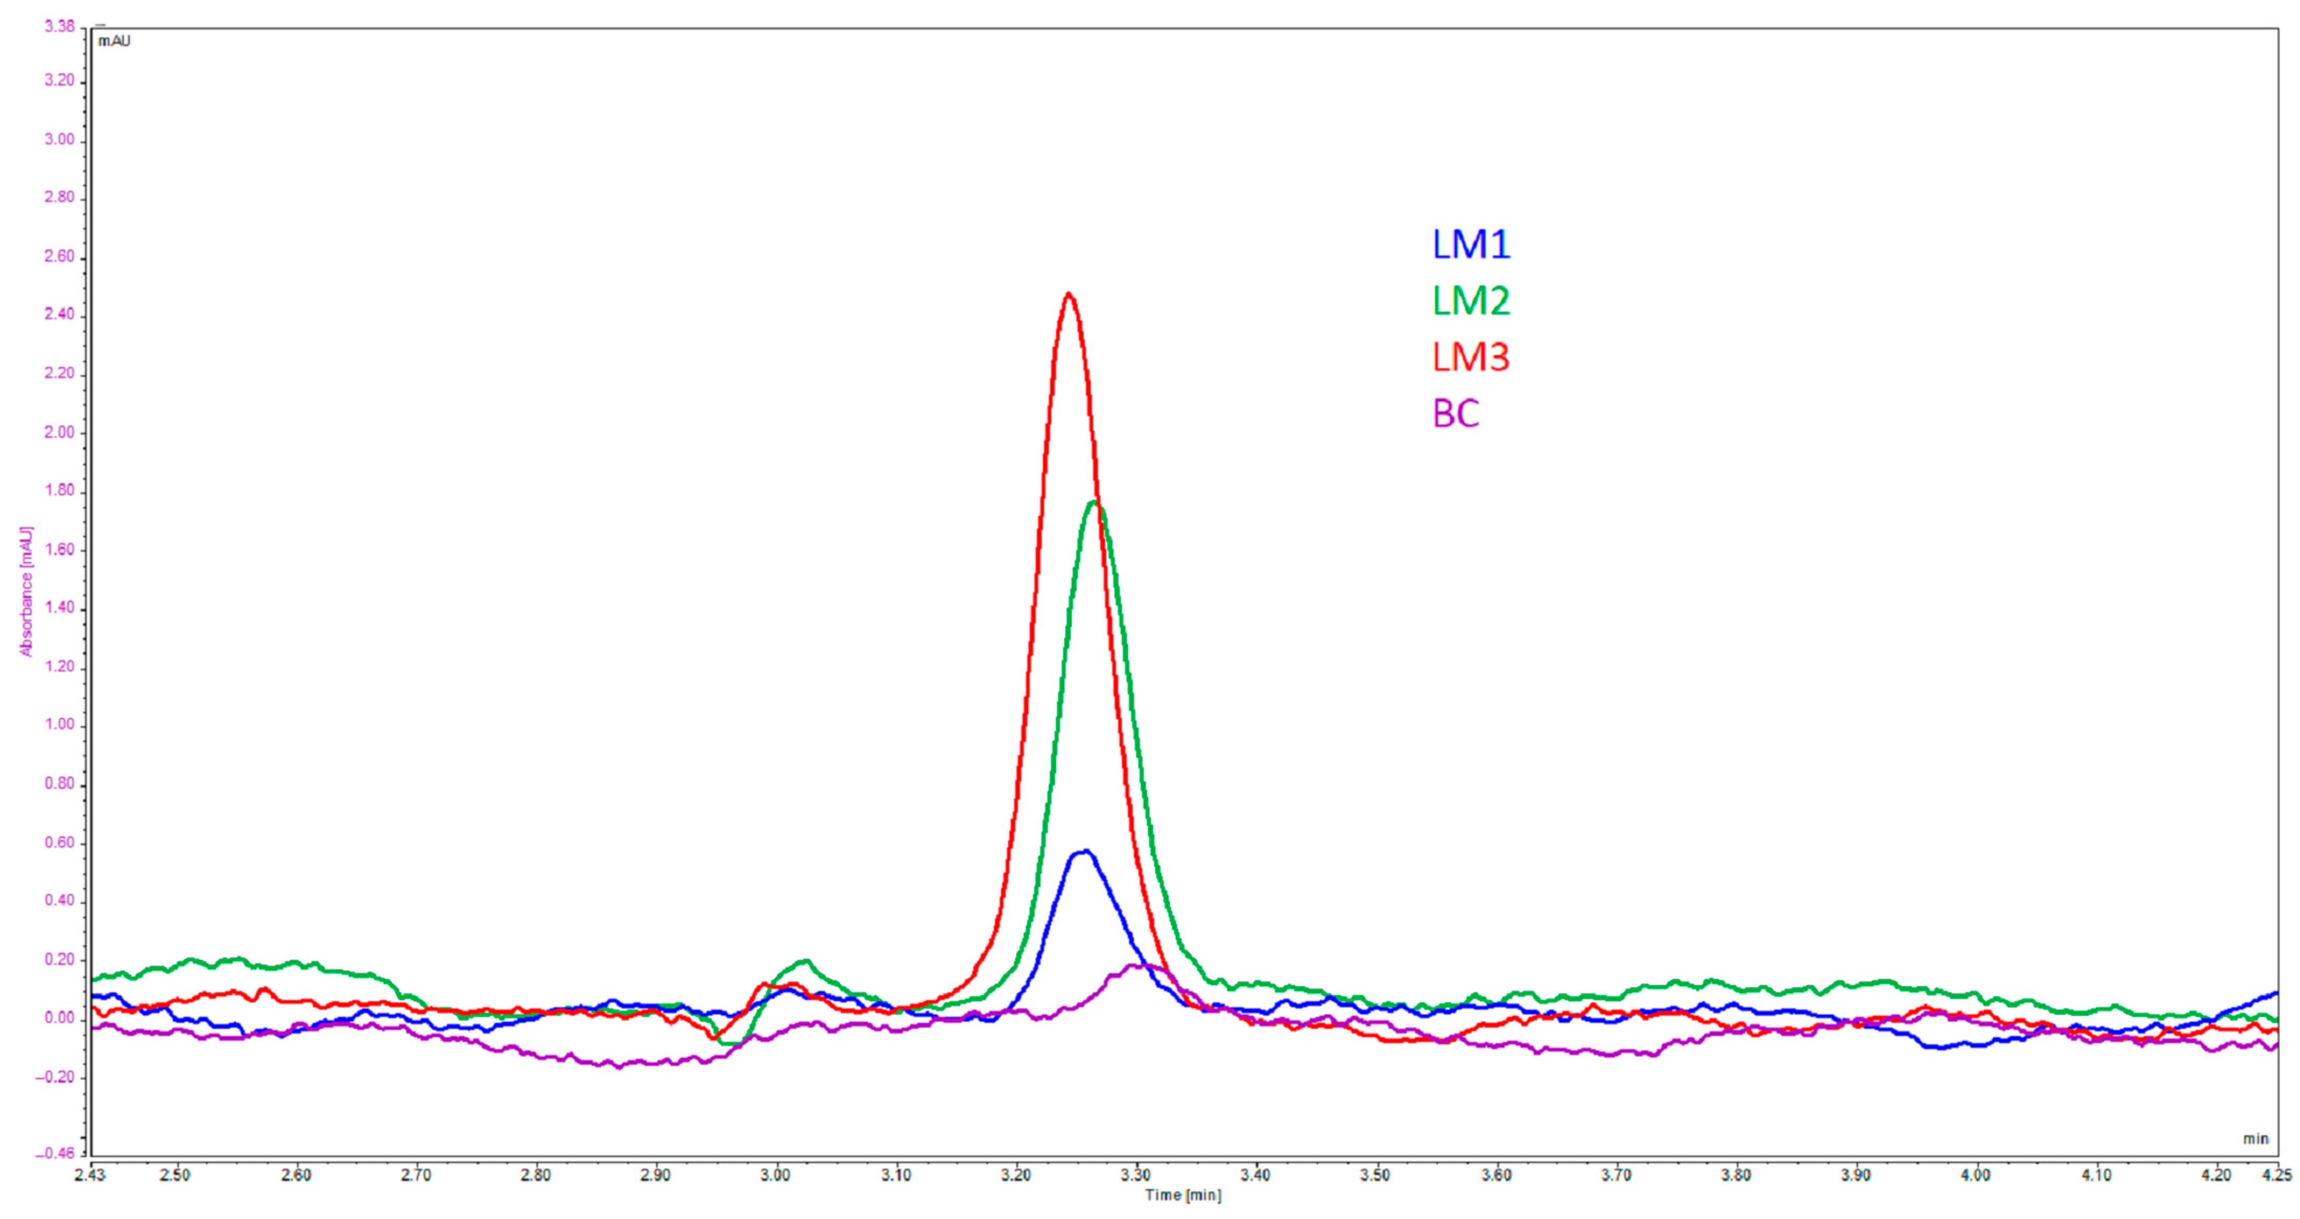Click the 3.50 tick on time axis
Viewport: 2300px width, 1219px height.
[1375, 1174]
